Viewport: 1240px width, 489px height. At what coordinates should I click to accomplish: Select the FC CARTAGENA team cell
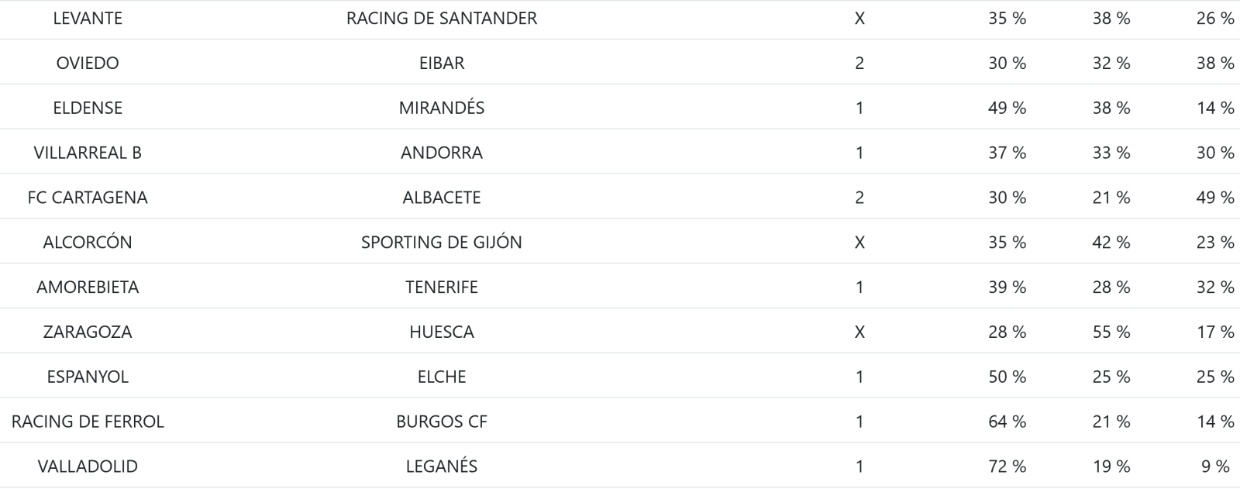[x=88, y=198]
